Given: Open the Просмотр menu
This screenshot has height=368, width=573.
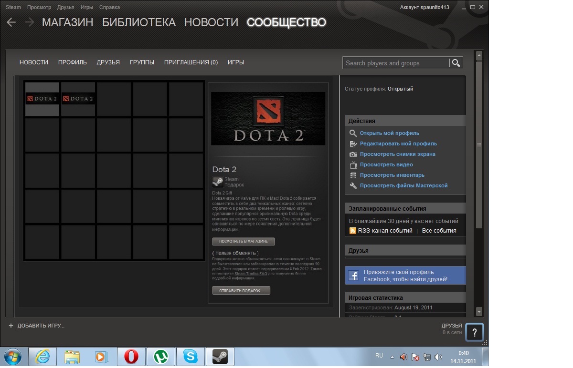Looking at the screenshot, I should click(39, 8).
